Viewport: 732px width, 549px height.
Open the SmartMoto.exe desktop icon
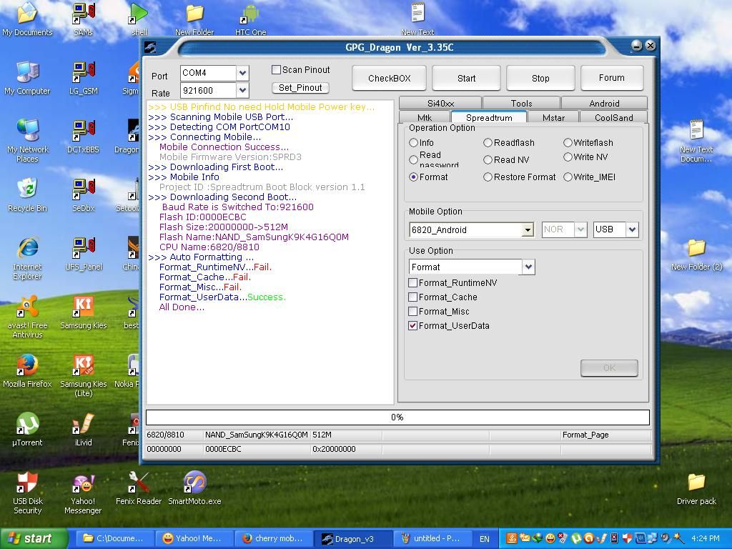[x=194, y=487]
